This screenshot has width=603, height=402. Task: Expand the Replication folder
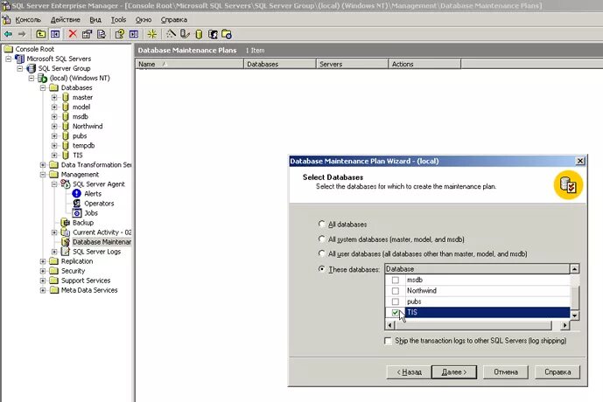43,261
